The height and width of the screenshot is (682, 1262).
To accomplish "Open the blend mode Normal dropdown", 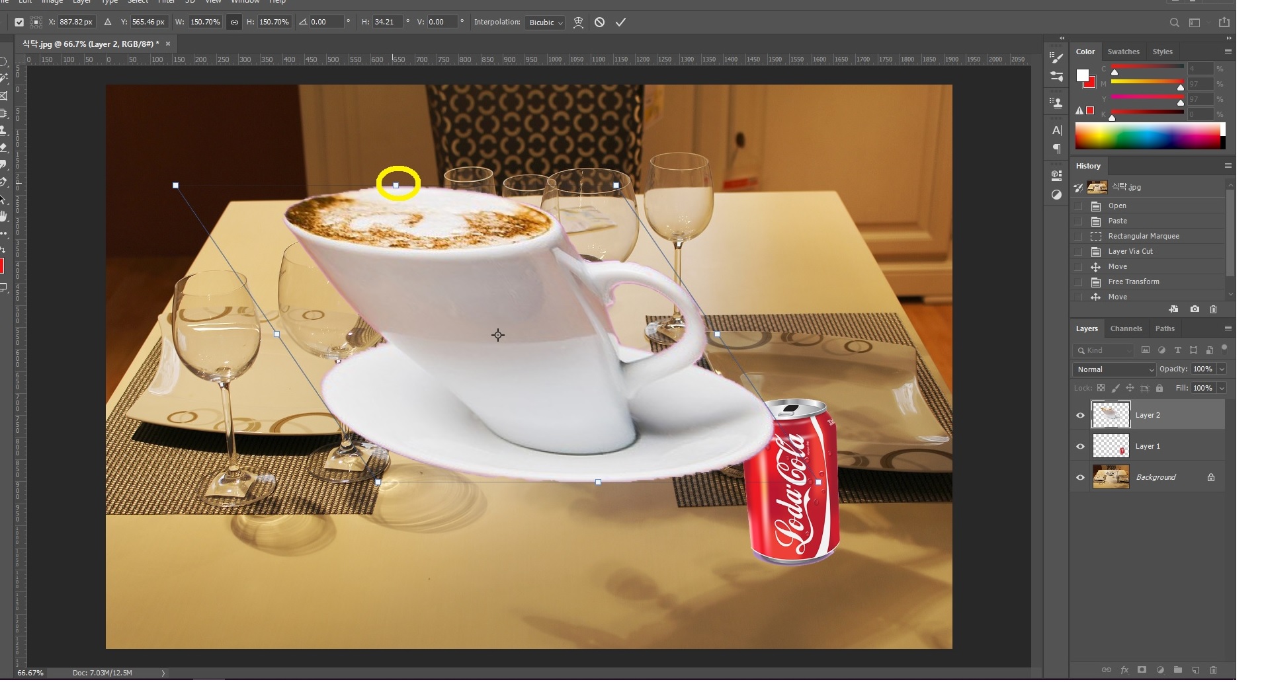I will pyautogui.click(x=1114, y=369).
